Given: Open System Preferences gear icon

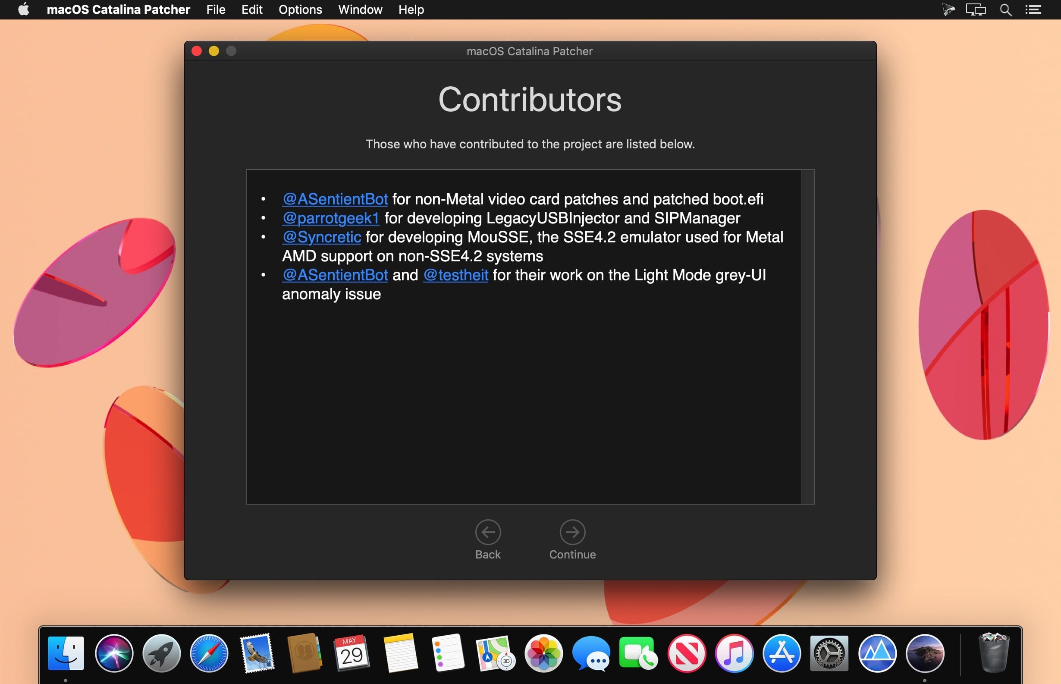Looking at the screenshot, I should pyautogui.click(x=829, y=653).
